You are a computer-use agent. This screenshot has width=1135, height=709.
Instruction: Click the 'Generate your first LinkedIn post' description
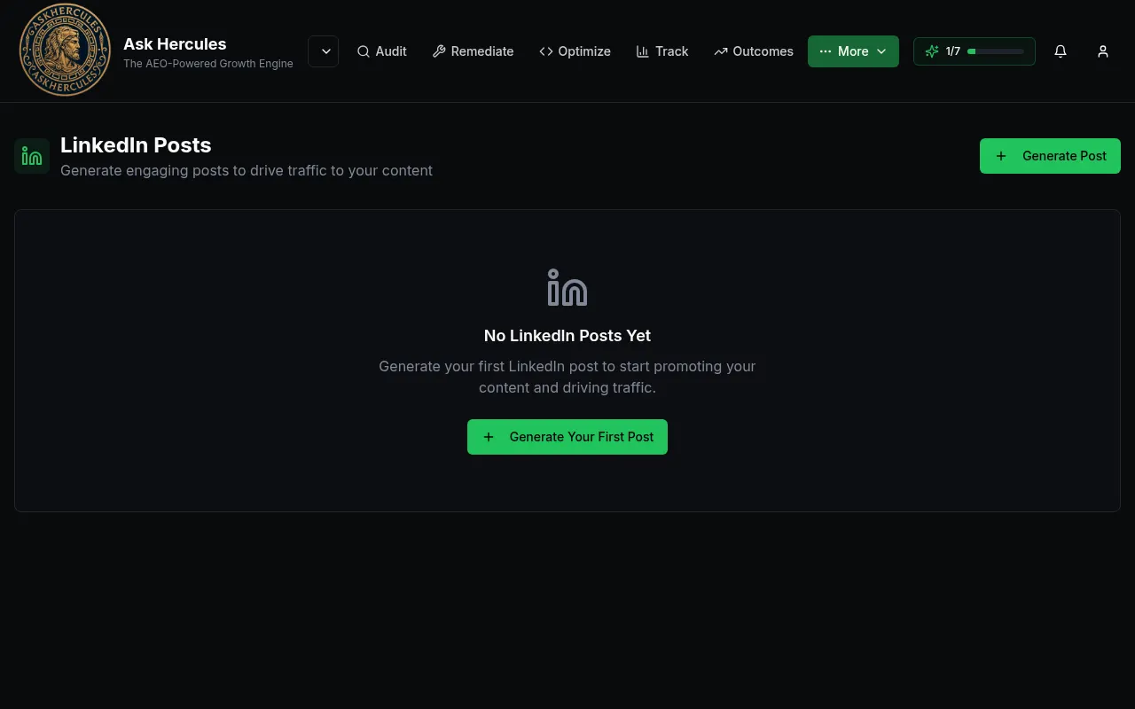[567, 377]
